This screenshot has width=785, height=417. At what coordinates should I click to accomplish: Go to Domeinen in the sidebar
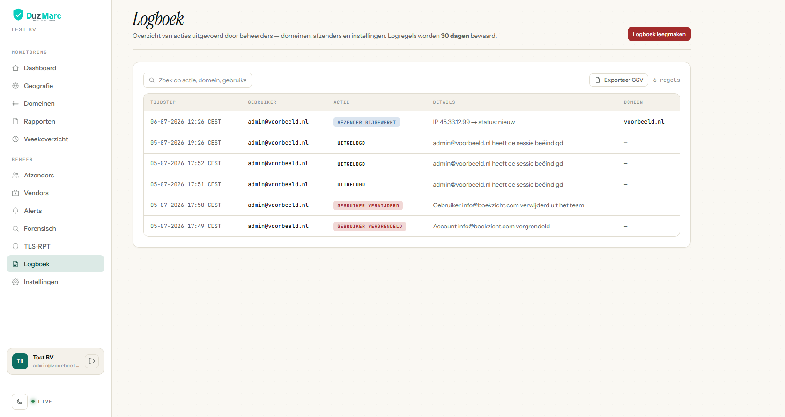coord(55,103)
